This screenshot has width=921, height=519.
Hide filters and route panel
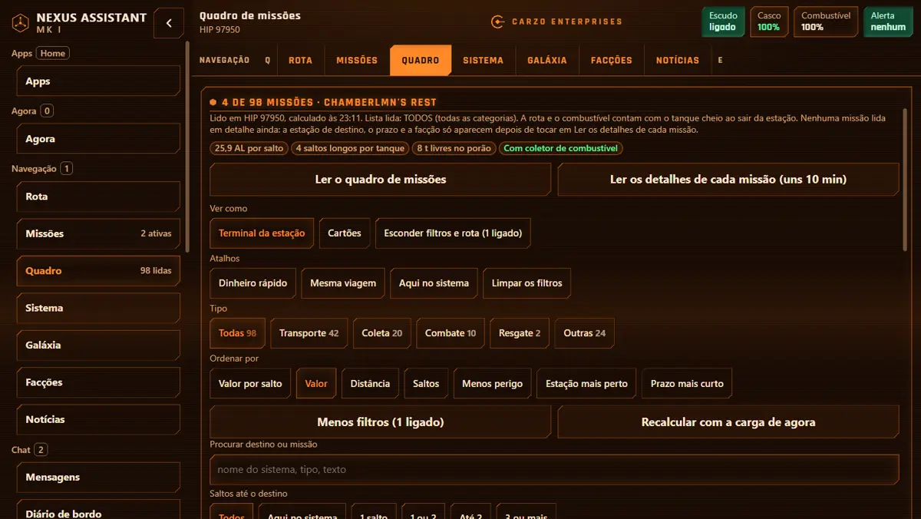[453, 233]
